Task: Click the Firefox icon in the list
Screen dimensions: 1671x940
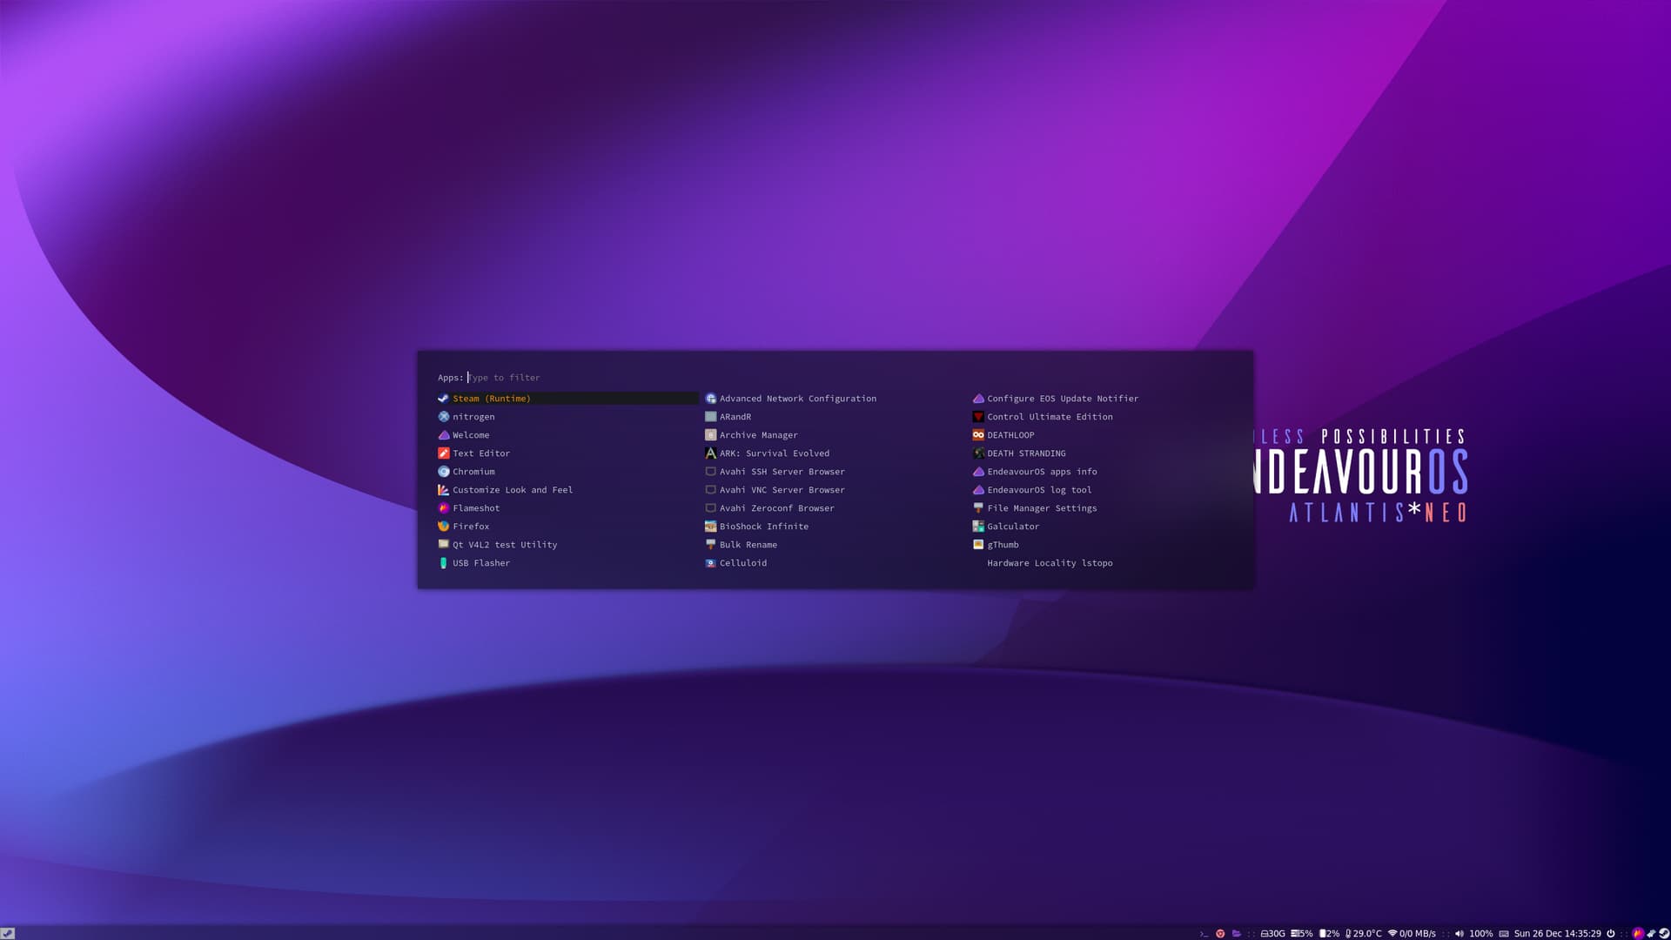Action: 443,527
